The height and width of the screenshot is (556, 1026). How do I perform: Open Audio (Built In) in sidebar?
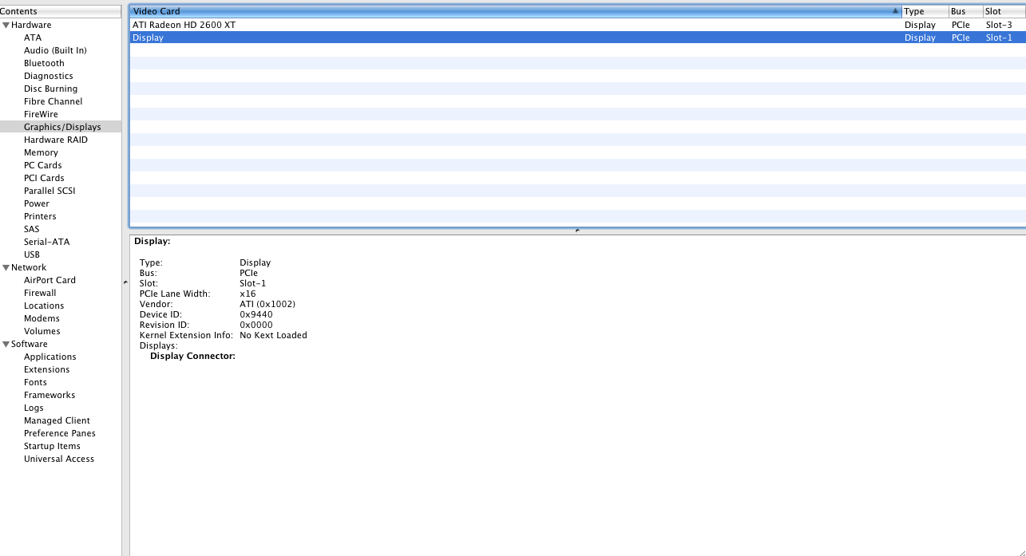click(x=55, y=50)
